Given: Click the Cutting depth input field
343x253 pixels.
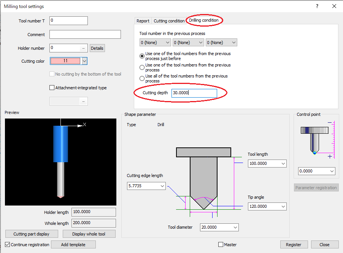Looking at the screenshot, I should coord(194,93).
